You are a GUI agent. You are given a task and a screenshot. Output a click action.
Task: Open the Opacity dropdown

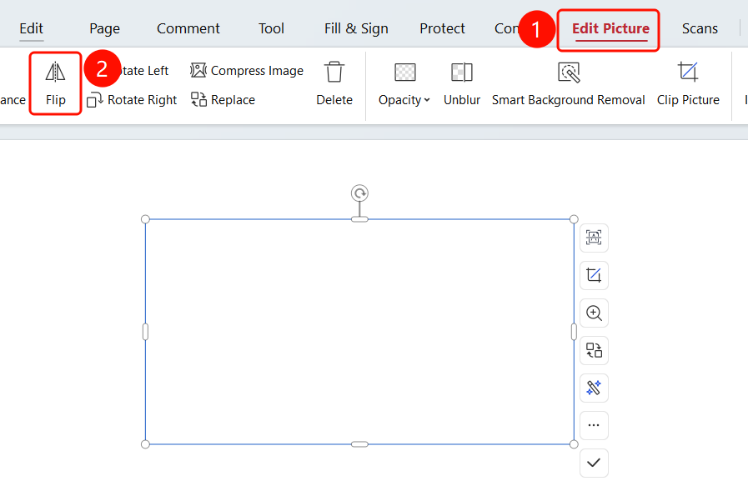coord(404,83)
